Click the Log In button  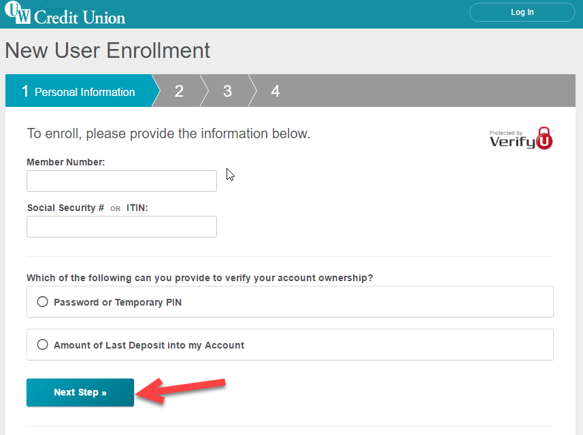522,12
